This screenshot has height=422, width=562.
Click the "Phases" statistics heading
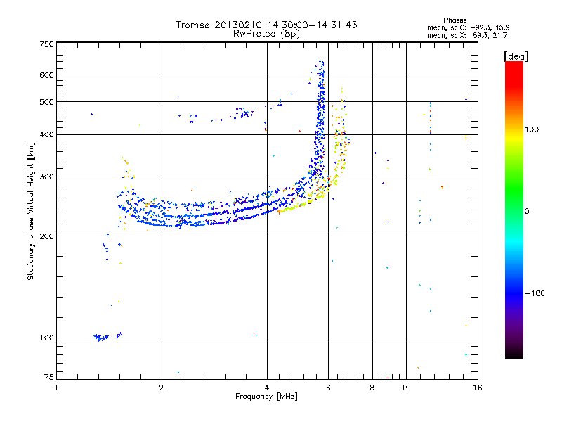455,20
